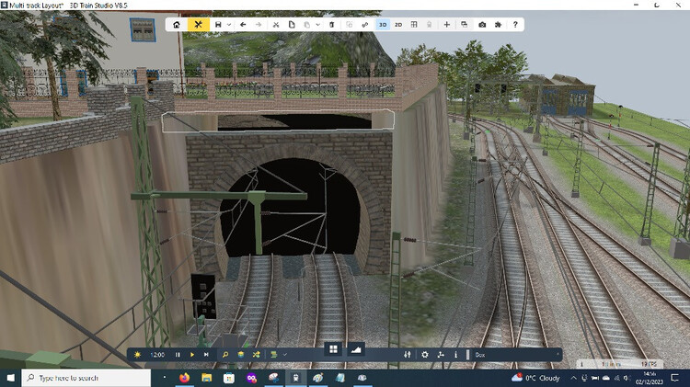Copy with the document icon
This screenshot has height=387, width=690.
(x=292, y=25)
